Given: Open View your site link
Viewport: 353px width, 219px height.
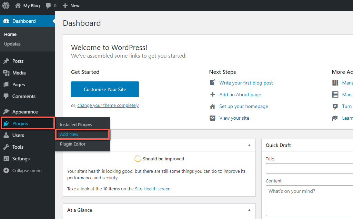Looking at the screenshot, I should click(234, 118).
